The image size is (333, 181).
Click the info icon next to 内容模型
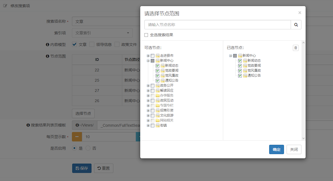click(x=48, y=44)
